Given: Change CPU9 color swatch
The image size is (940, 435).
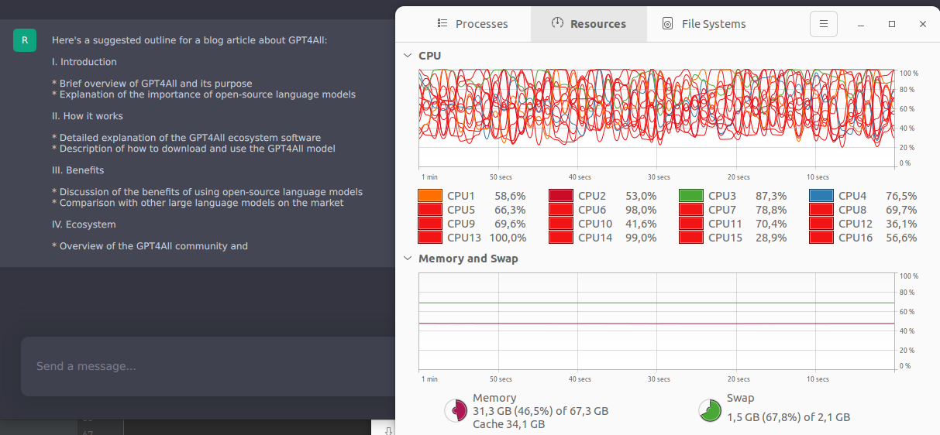Looking at the screenshot, I should tap(430, 224).
